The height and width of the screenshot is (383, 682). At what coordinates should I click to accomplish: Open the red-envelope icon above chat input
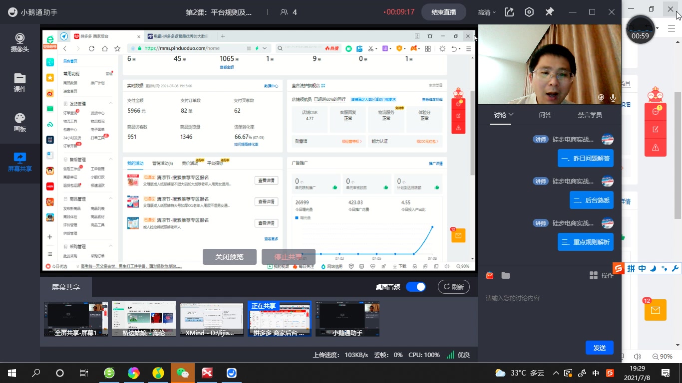(490, 275)
